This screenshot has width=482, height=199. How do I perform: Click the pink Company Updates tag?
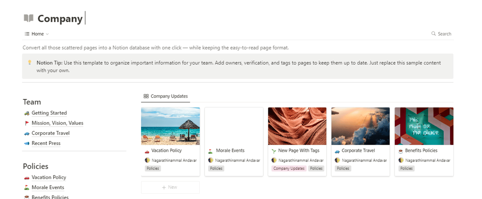coord(289,168)
